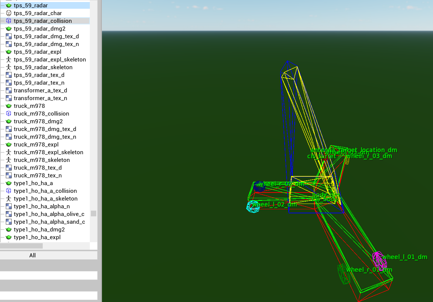Click the horizontal scrollbar under the asset list
Screen dimensions: 433x302
point(21,246)
